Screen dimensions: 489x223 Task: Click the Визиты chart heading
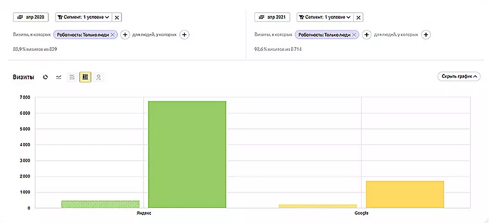23,77
